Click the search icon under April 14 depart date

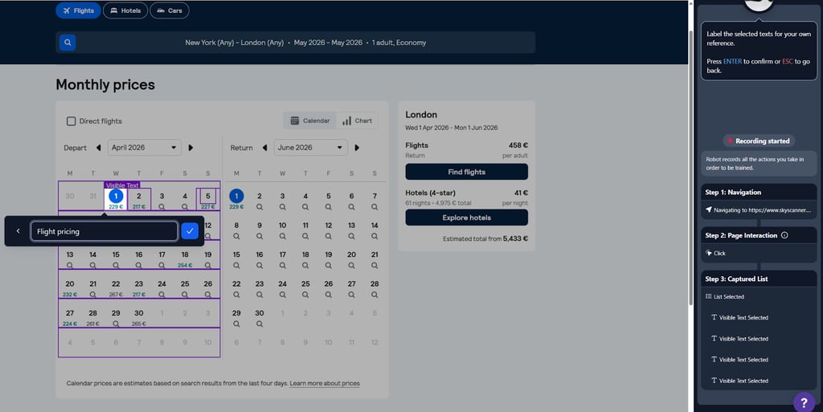tap(93, 266)
